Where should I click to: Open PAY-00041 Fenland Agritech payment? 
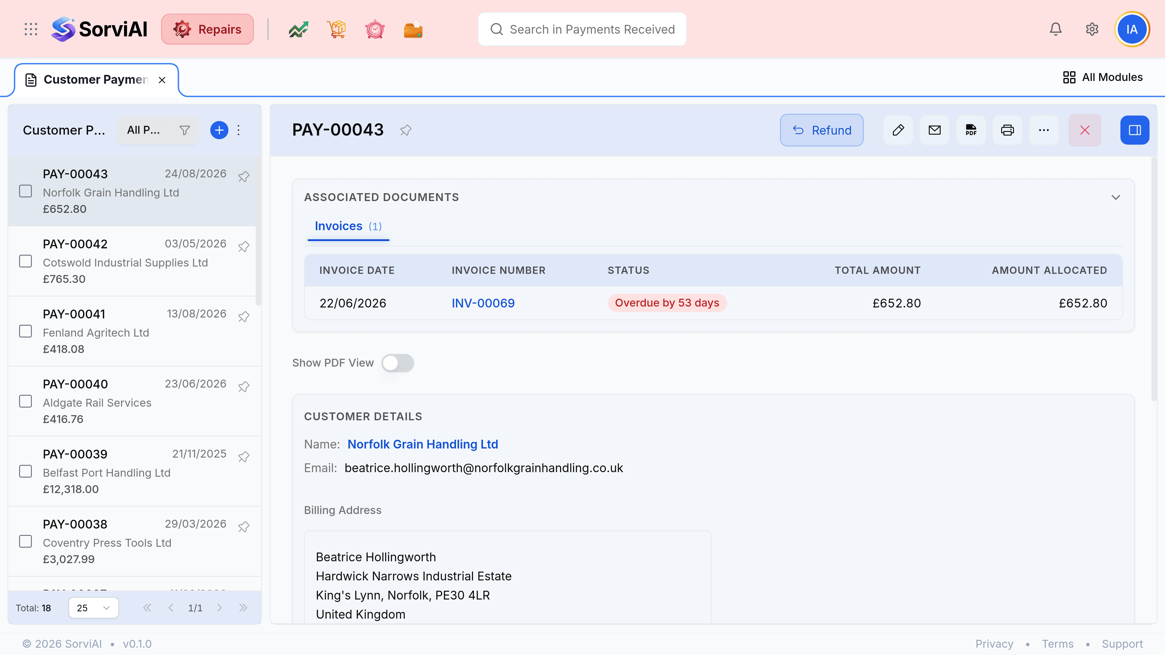(x=135, y=331)
